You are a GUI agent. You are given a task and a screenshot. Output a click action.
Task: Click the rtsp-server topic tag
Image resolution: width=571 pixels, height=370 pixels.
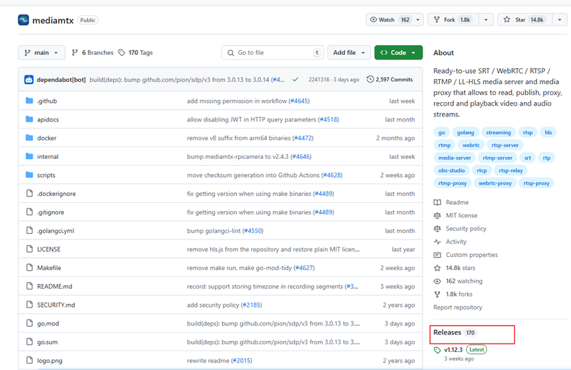(x=504, y=145)
